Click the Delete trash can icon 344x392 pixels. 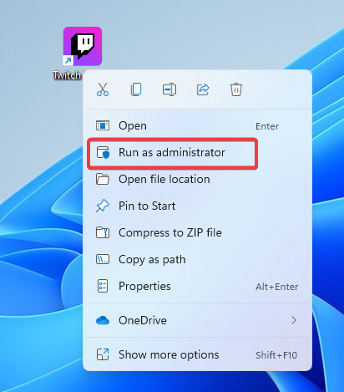[x=236, y=89]
